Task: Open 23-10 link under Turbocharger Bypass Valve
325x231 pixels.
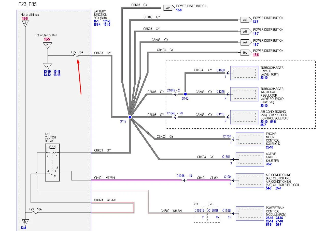Action: point(264,78)
